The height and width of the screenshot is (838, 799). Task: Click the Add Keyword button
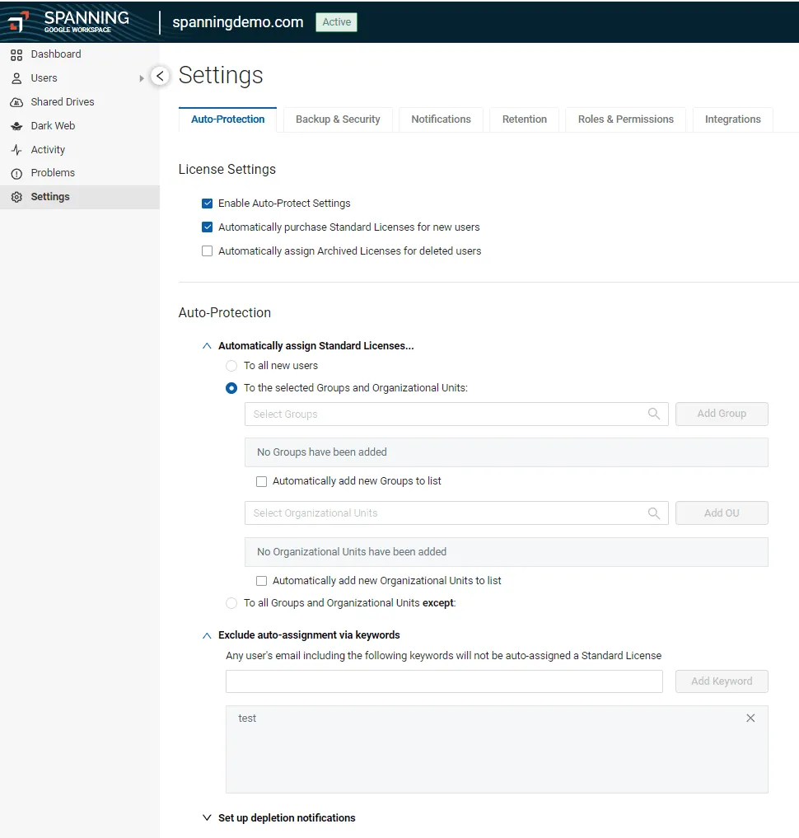722,681
